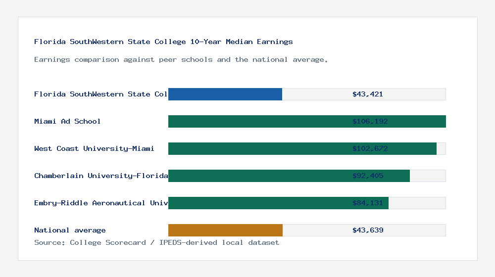Click the $43,639 value

click(368, 230)
